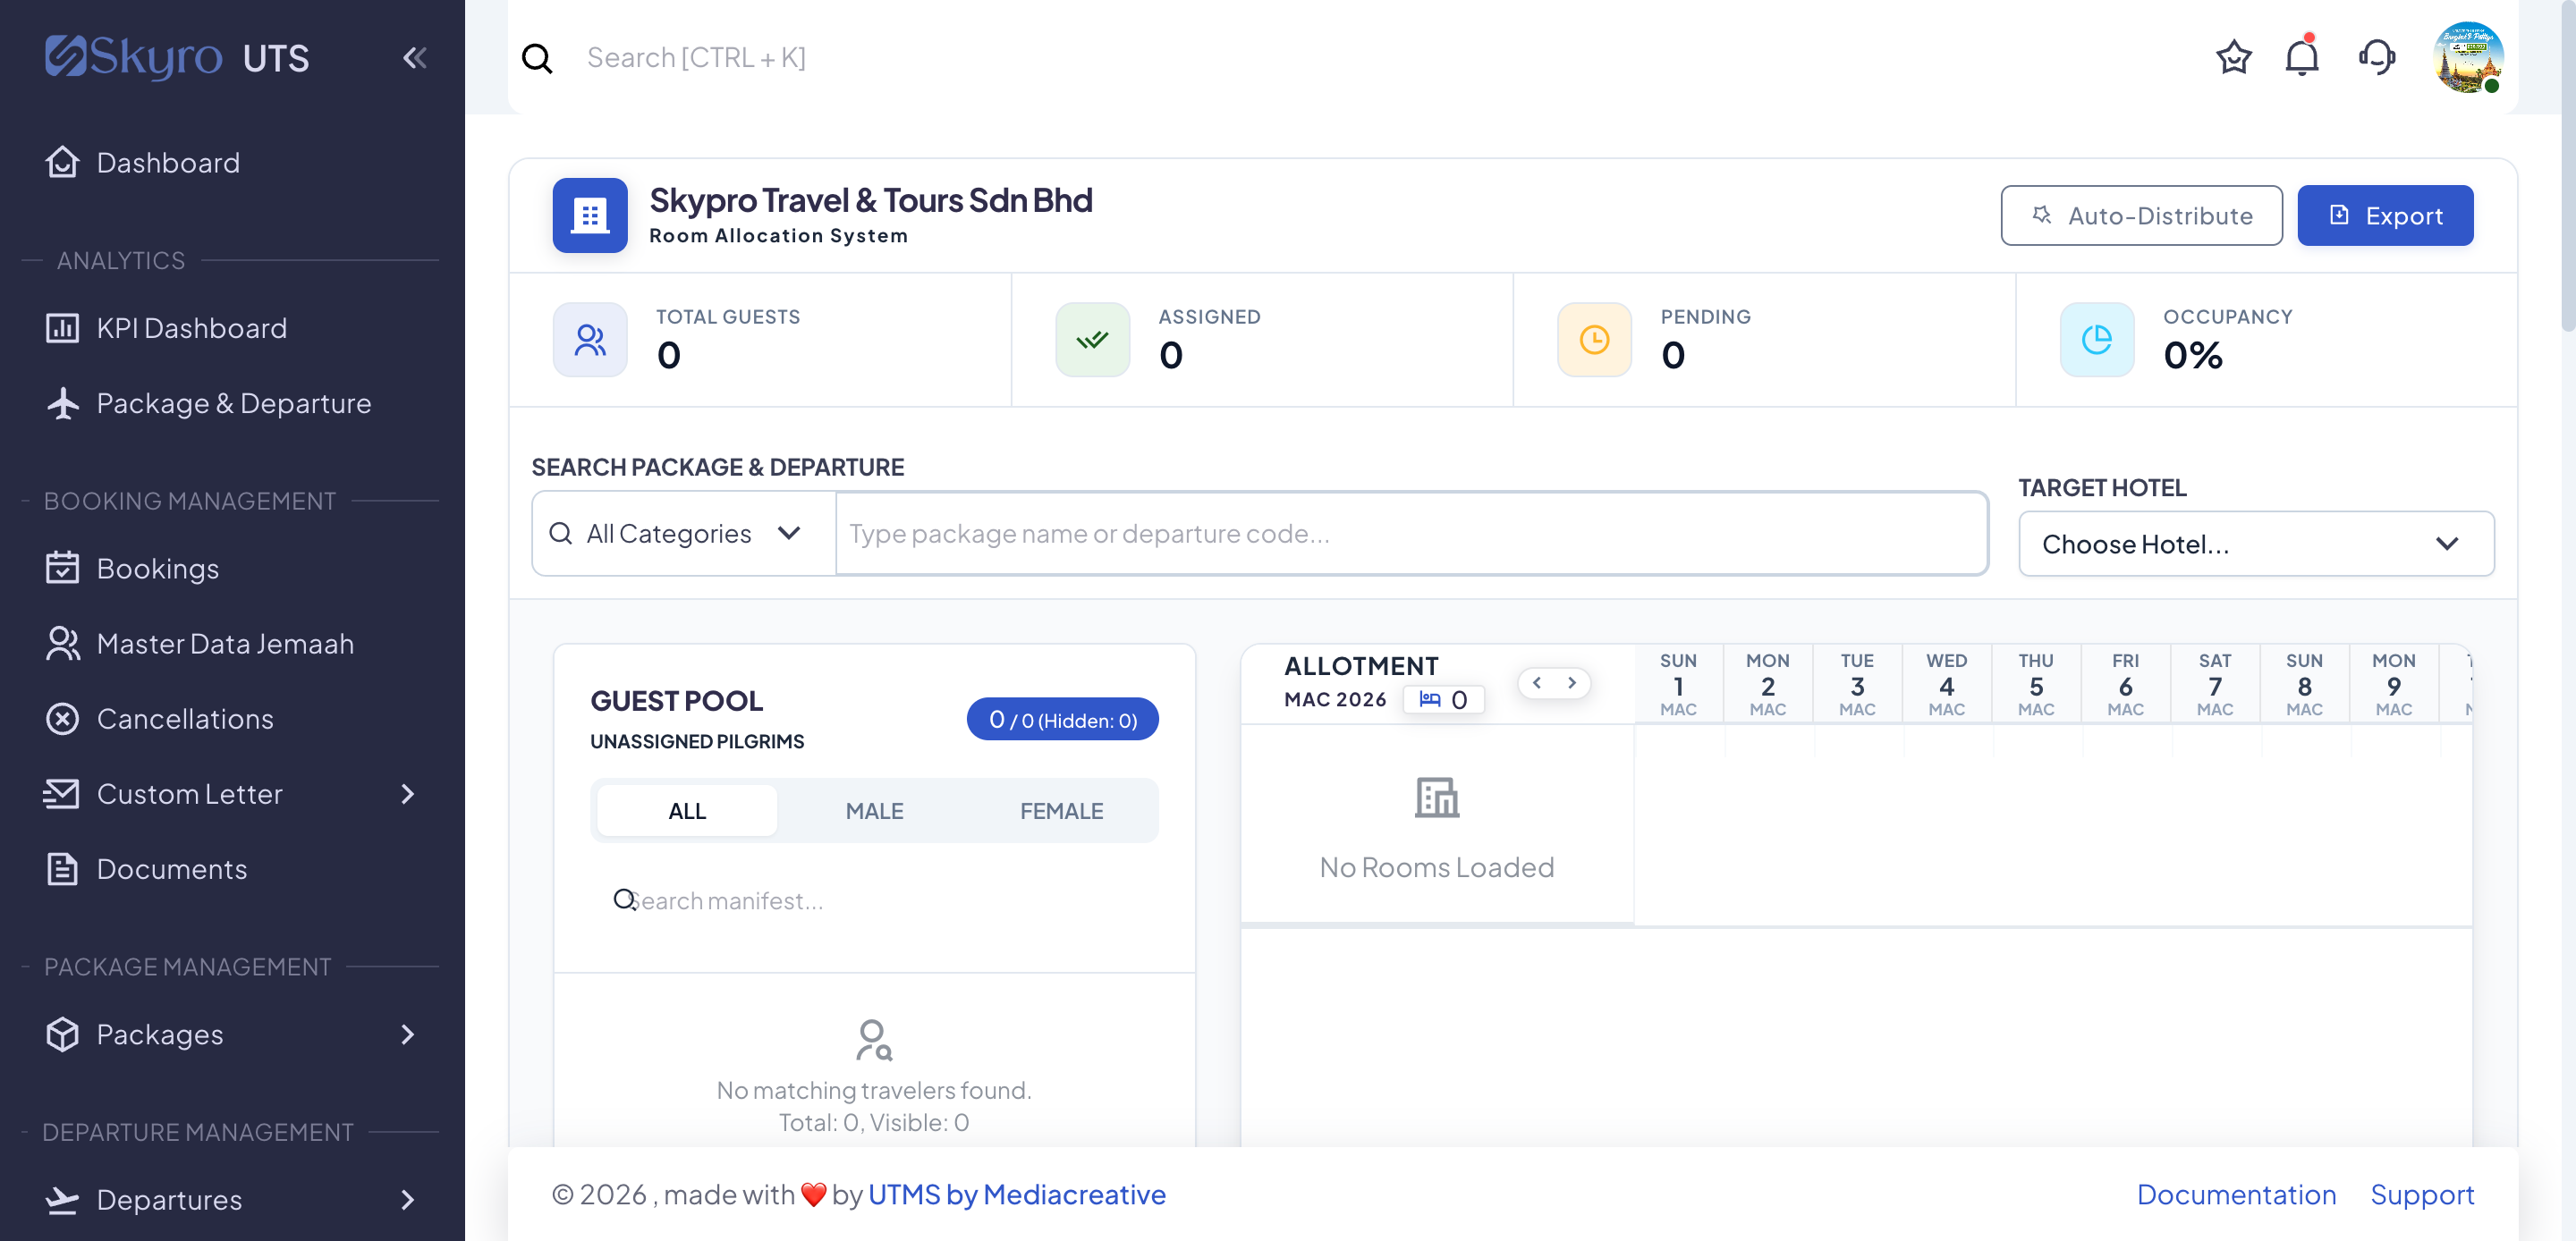Click the red heart icon in footer
The image size is (2576, 1241).
click(814, 1195)
